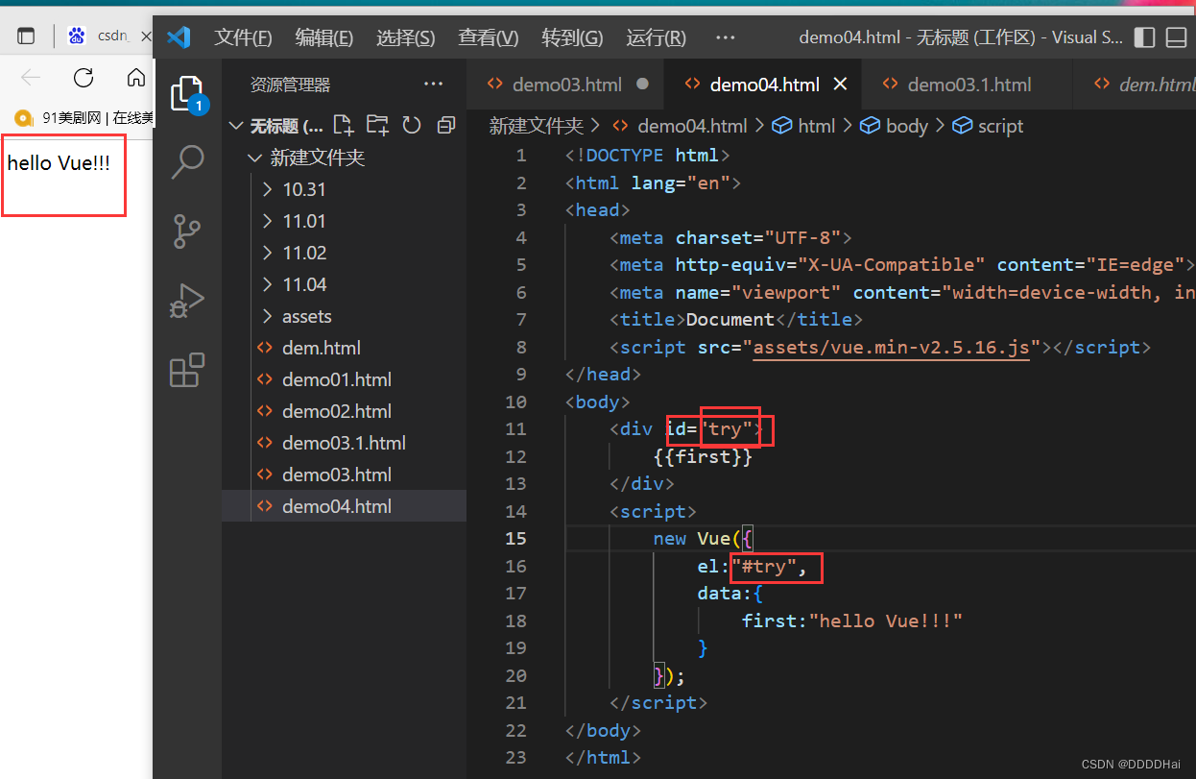Select demo04.html in file explorer
This screenshot has width=1196, height=779.
[x=344, y=506]
